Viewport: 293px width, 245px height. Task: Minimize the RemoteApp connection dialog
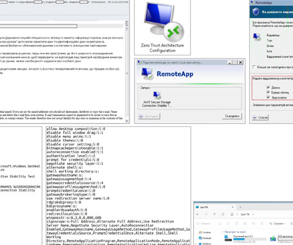(x=230, y=63)
